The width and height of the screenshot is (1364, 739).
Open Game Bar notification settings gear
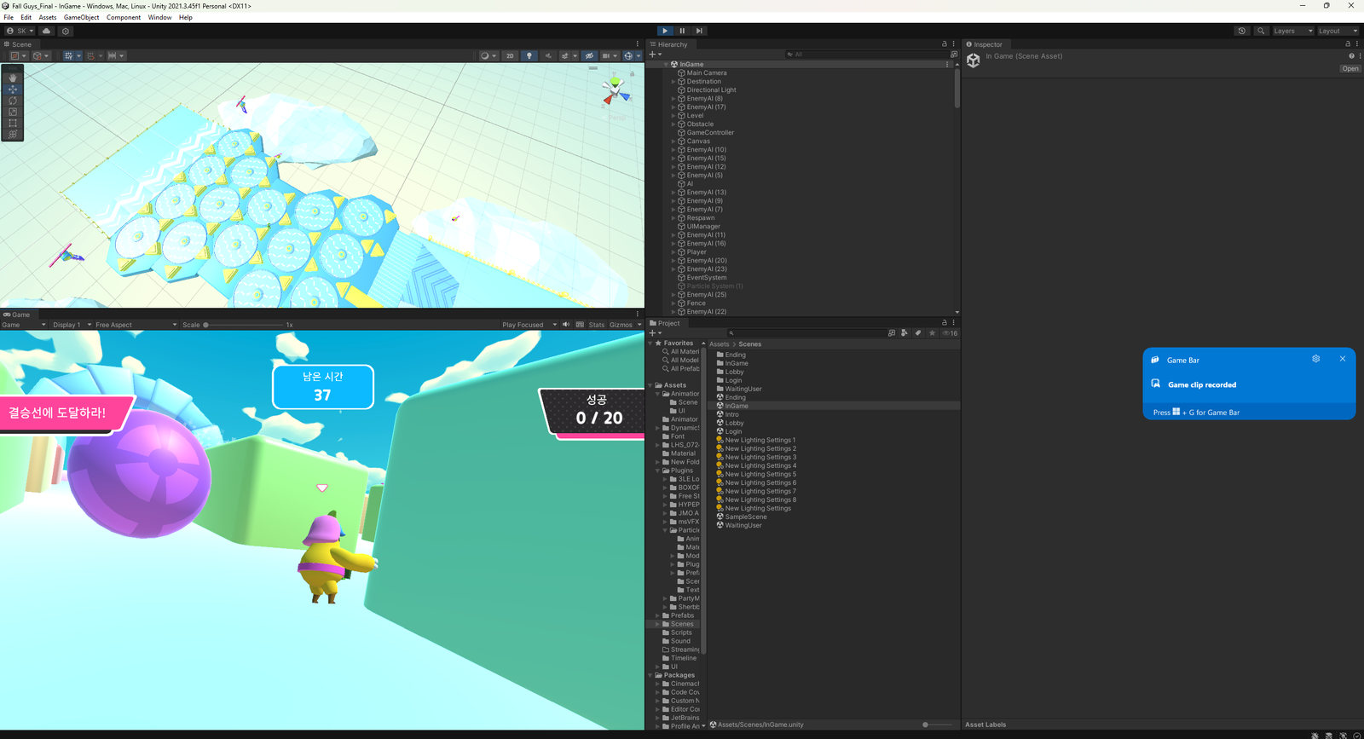coord(1316,359)
